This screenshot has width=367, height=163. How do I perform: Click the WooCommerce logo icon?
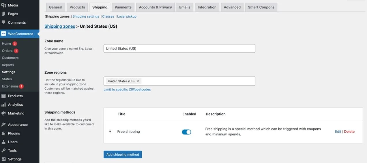(x=3, y=34)
